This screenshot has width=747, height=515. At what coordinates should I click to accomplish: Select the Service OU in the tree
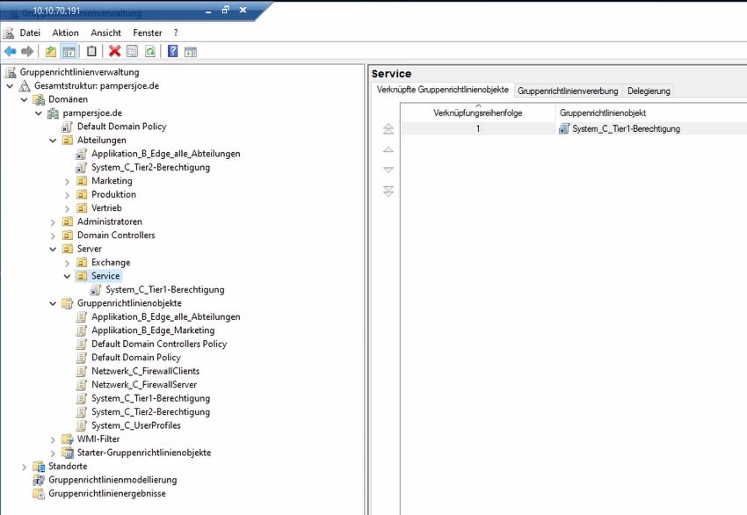point(105,276)
